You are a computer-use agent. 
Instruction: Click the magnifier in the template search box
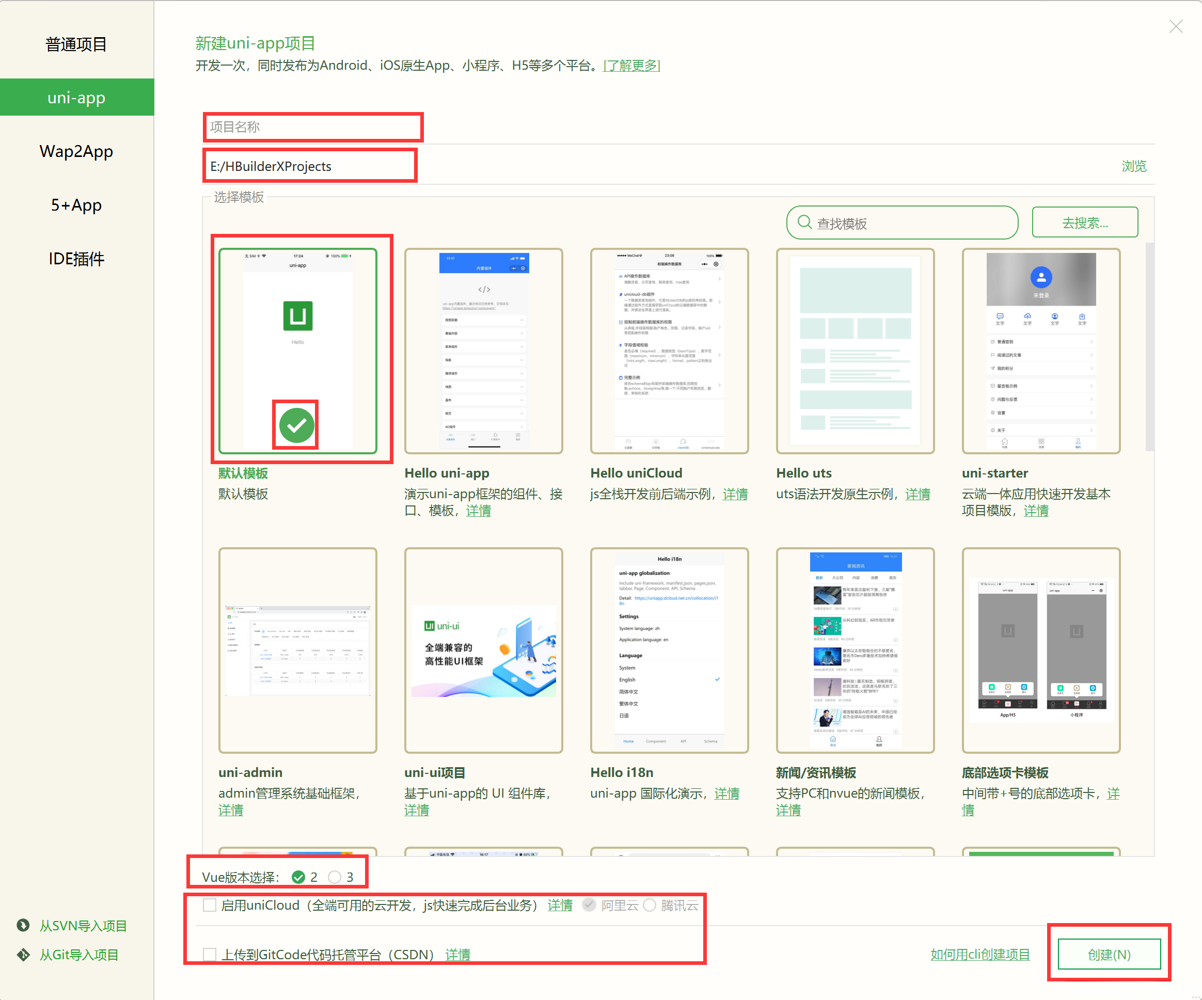pos(805,223)
